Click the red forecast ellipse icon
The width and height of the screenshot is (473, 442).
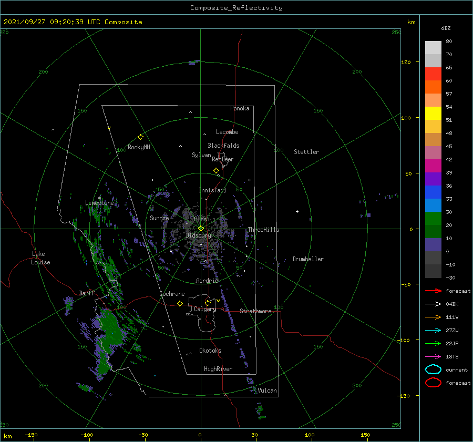(x=433, y=383)
